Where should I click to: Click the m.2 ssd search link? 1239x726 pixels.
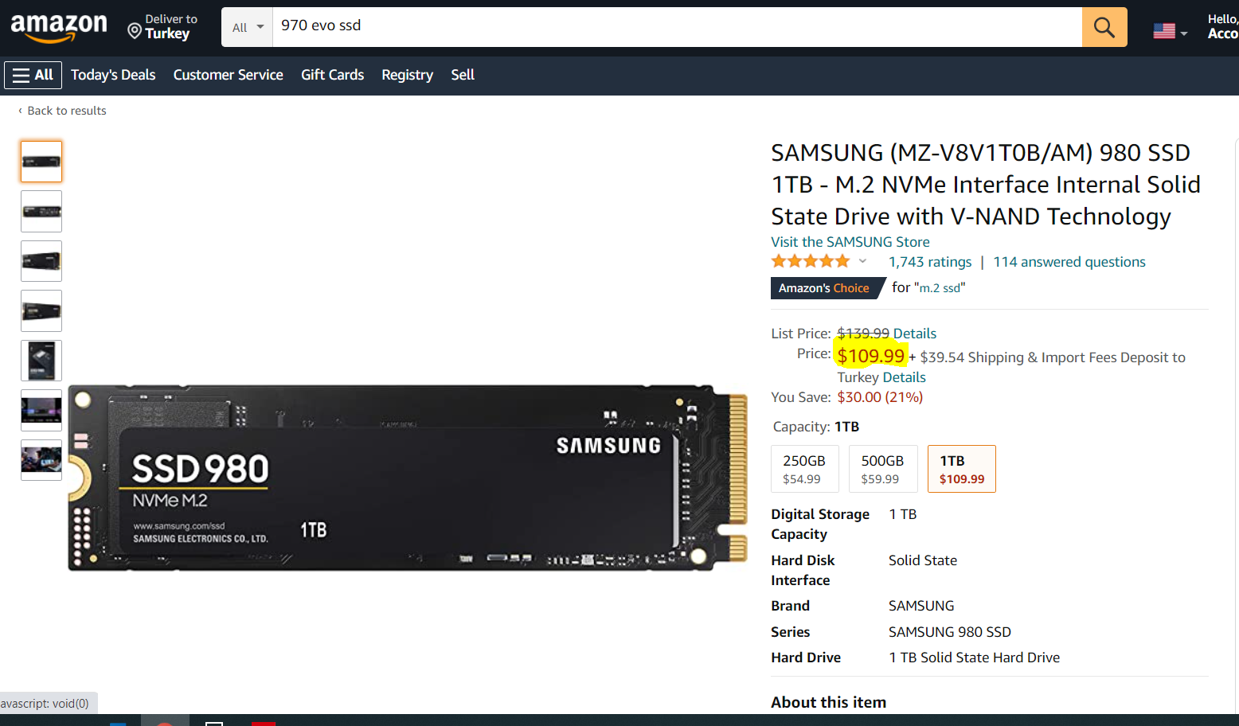pos(940,288)
